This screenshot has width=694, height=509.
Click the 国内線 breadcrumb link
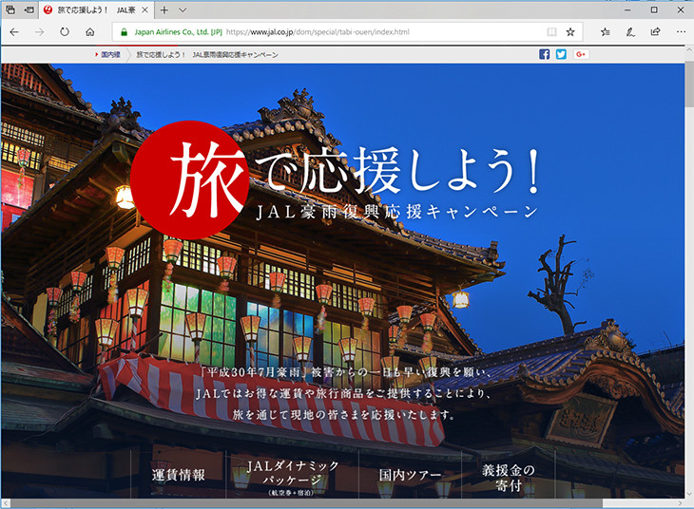110,55
